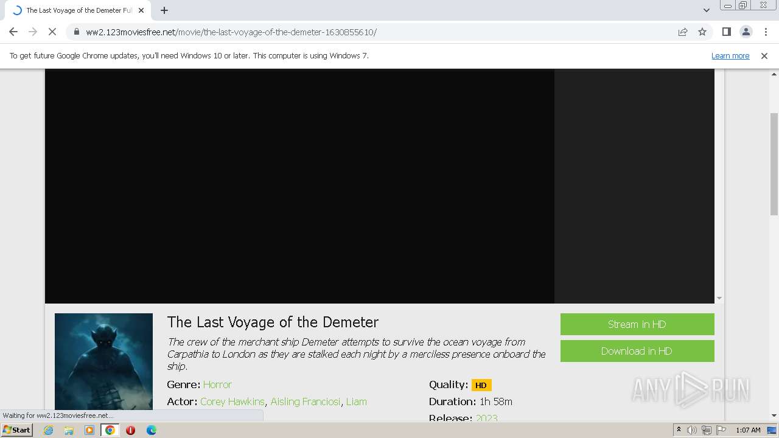
Task: Open the 2023 release year link
Action: tap(487, 418)
